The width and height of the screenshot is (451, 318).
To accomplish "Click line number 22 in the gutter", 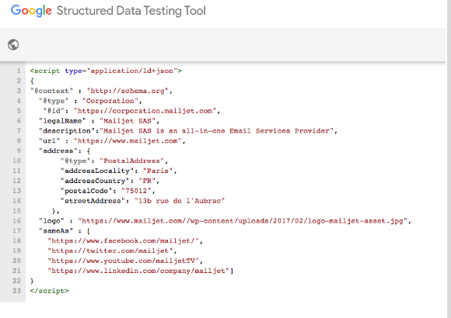I will [x=16, y=281].
